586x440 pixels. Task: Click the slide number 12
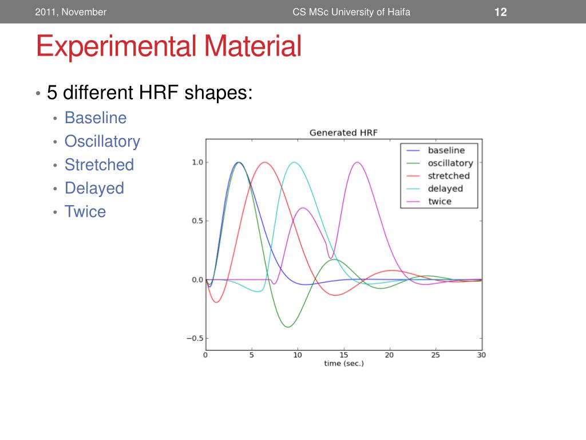tap(500, 12)
